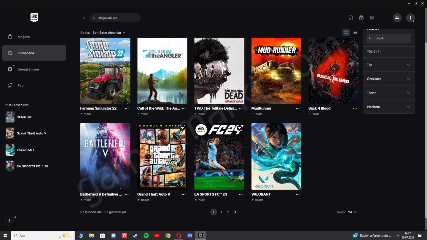Show hidden system tray icons
Viewport: 427px width, 240px height.
398,236
